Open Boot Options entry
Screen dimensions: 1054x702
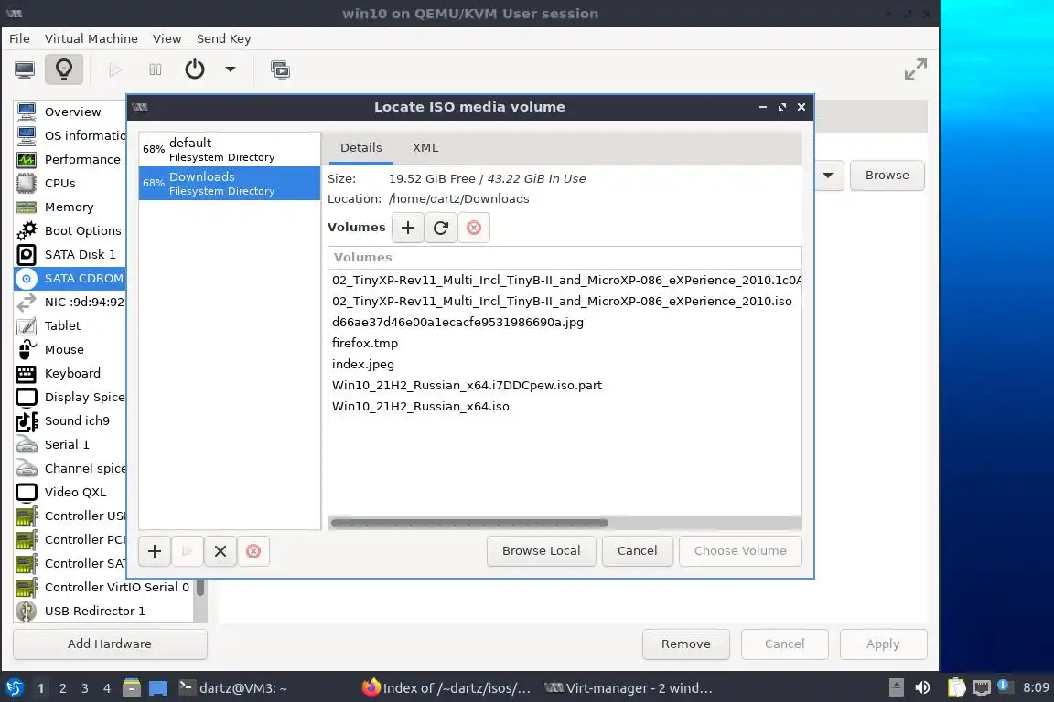tap(70, 230)
